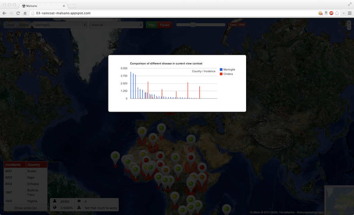
Task: Switch to Local view mode
Action: (x=10, y=25)
